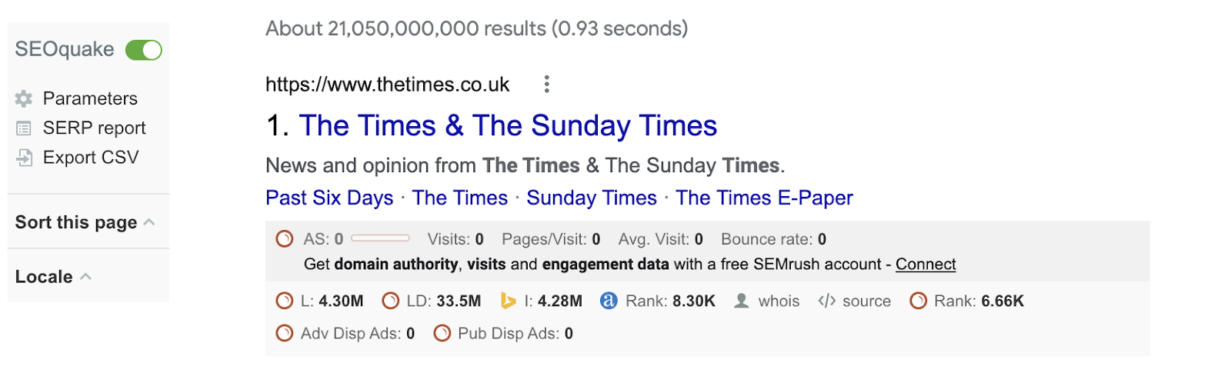Expand the Sort this page section
Screen dimensions: 1231x386
[x=149, y=222]
